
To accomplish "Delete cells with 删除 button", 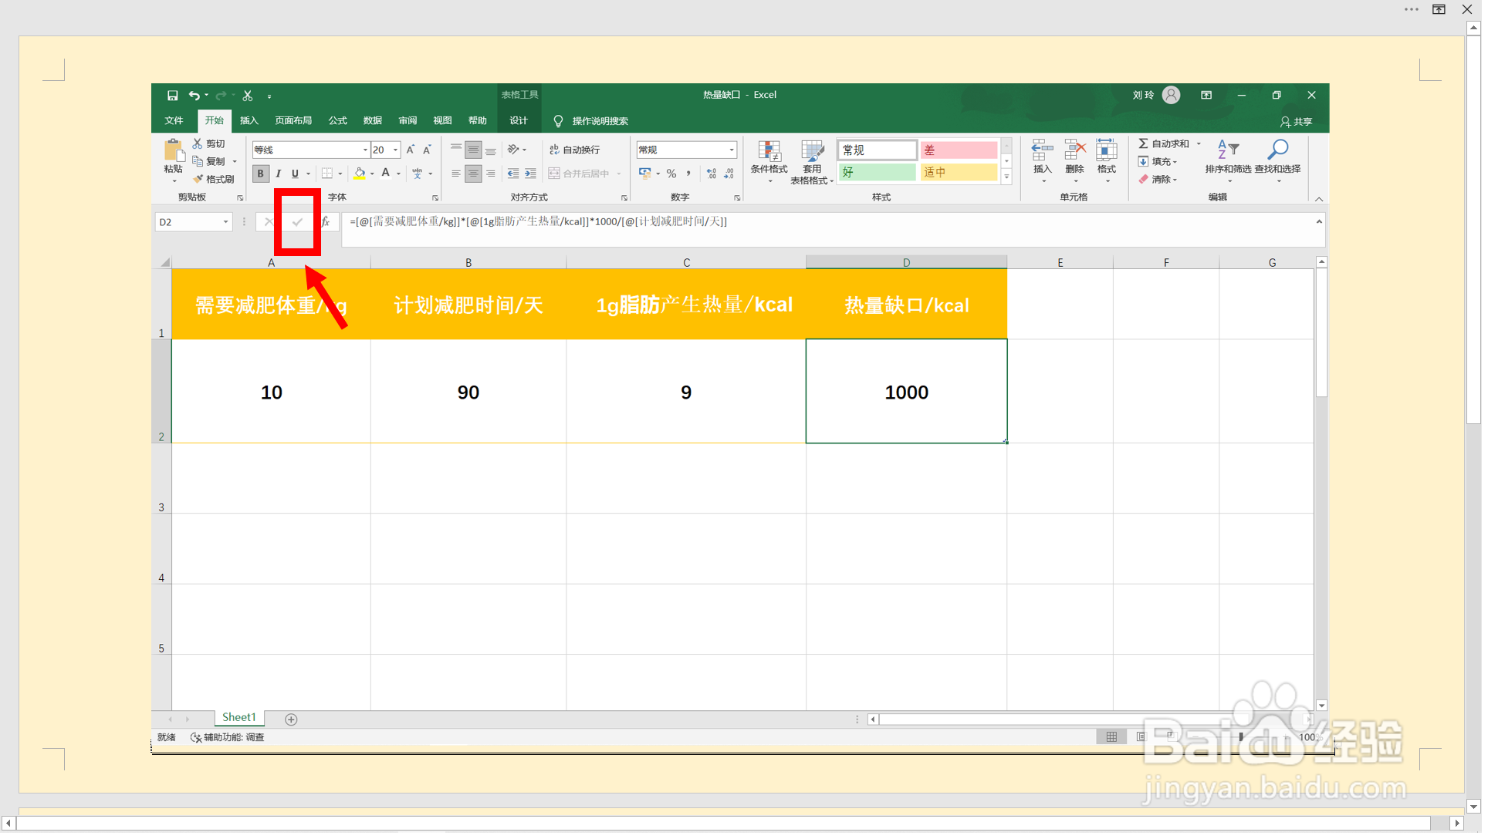I will tap(1075, 160).
